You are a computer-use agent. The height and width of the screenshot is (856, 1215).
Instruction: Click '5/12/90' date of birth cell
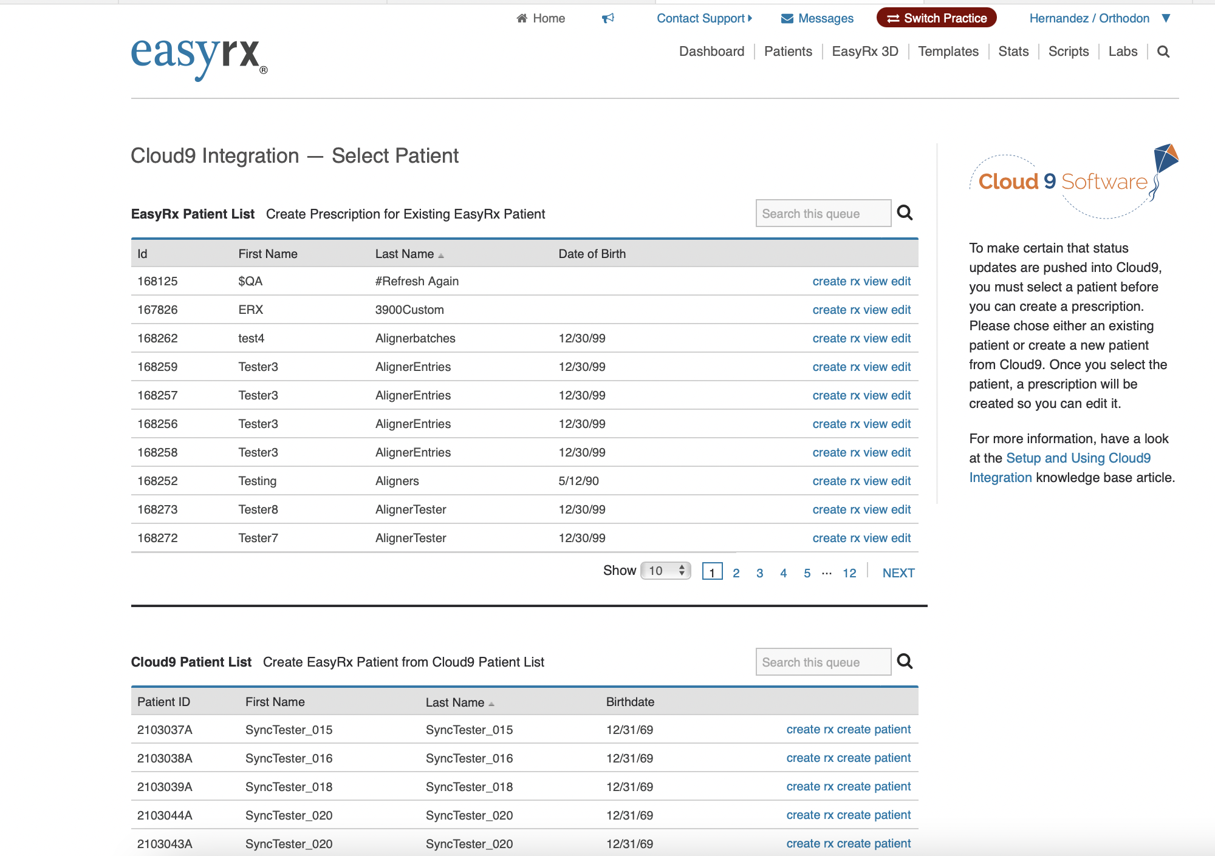click(x=578, y=481)
